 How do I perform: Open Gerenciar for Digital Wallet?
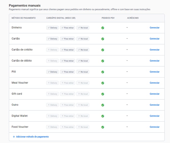(x=155, y=116)
